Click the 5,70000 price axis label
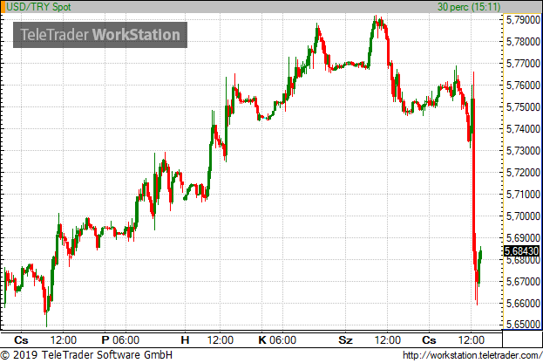 [x=523, y=216]
